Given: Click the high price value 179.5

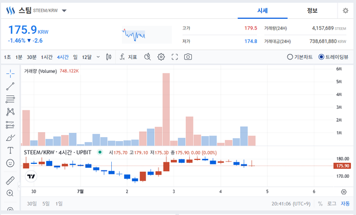Looking at the screenshot, I should pyautogui.click(x=251, y=28).
